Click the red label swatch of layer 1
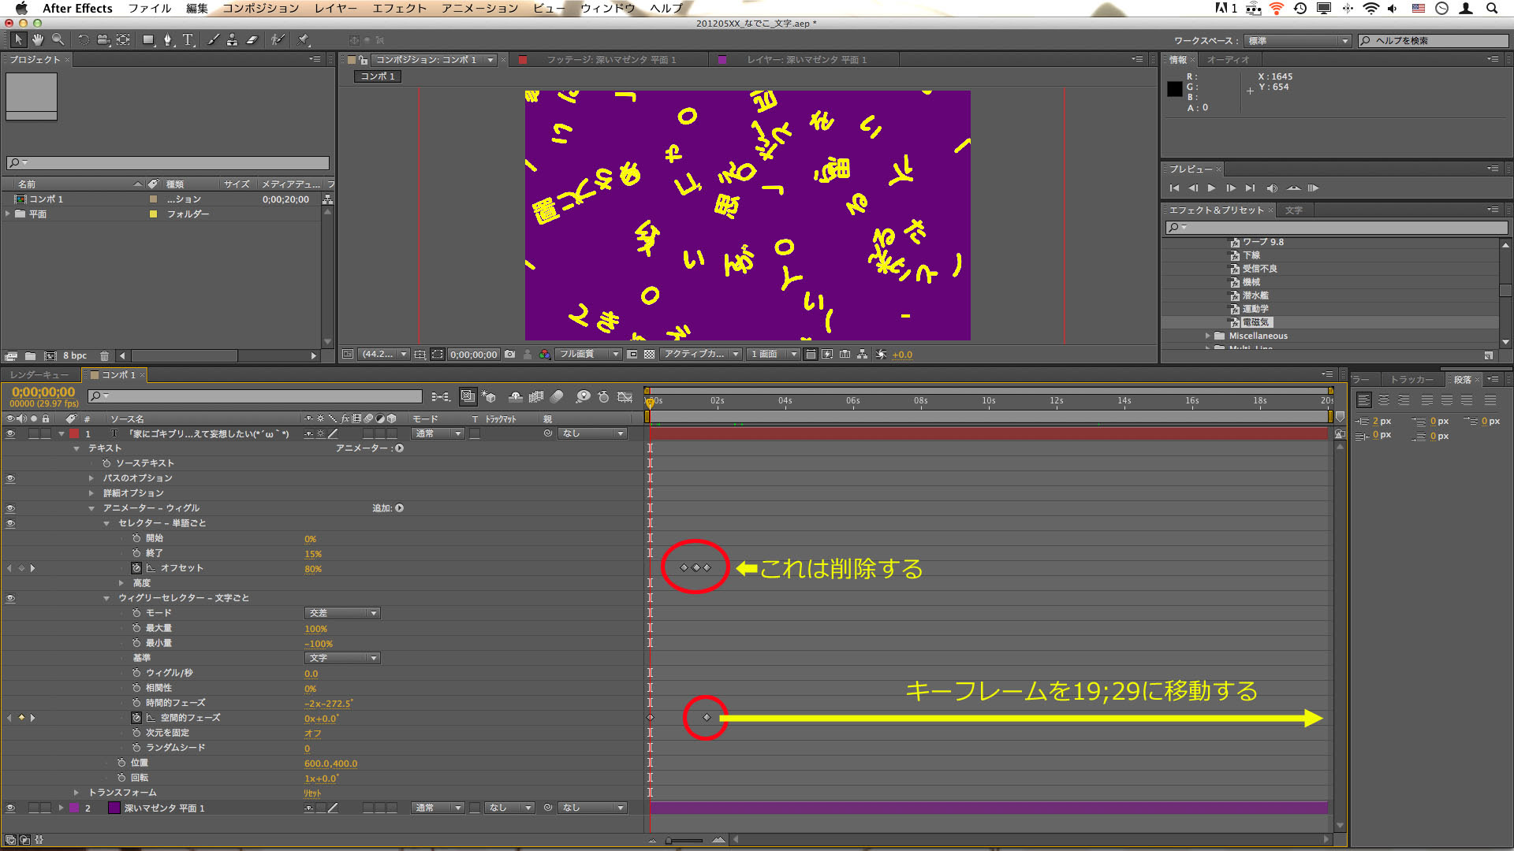The height and width of the screenshot is (851, 1514). [x=74, y=433]
